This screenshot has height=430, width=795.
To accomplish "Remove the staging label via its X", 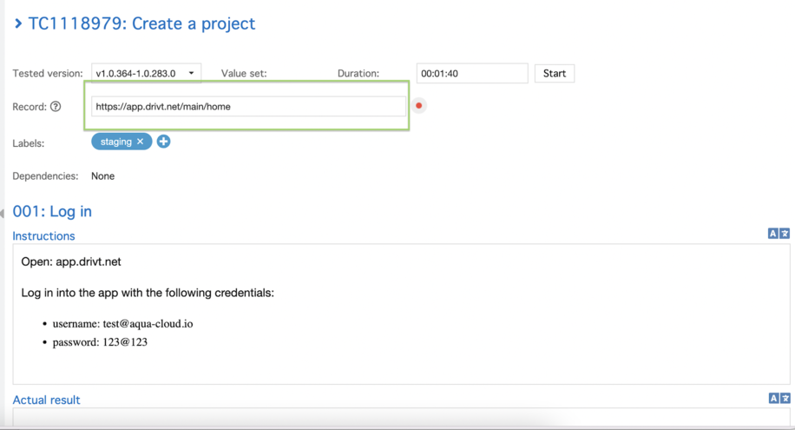I will [x=141, y=142].
